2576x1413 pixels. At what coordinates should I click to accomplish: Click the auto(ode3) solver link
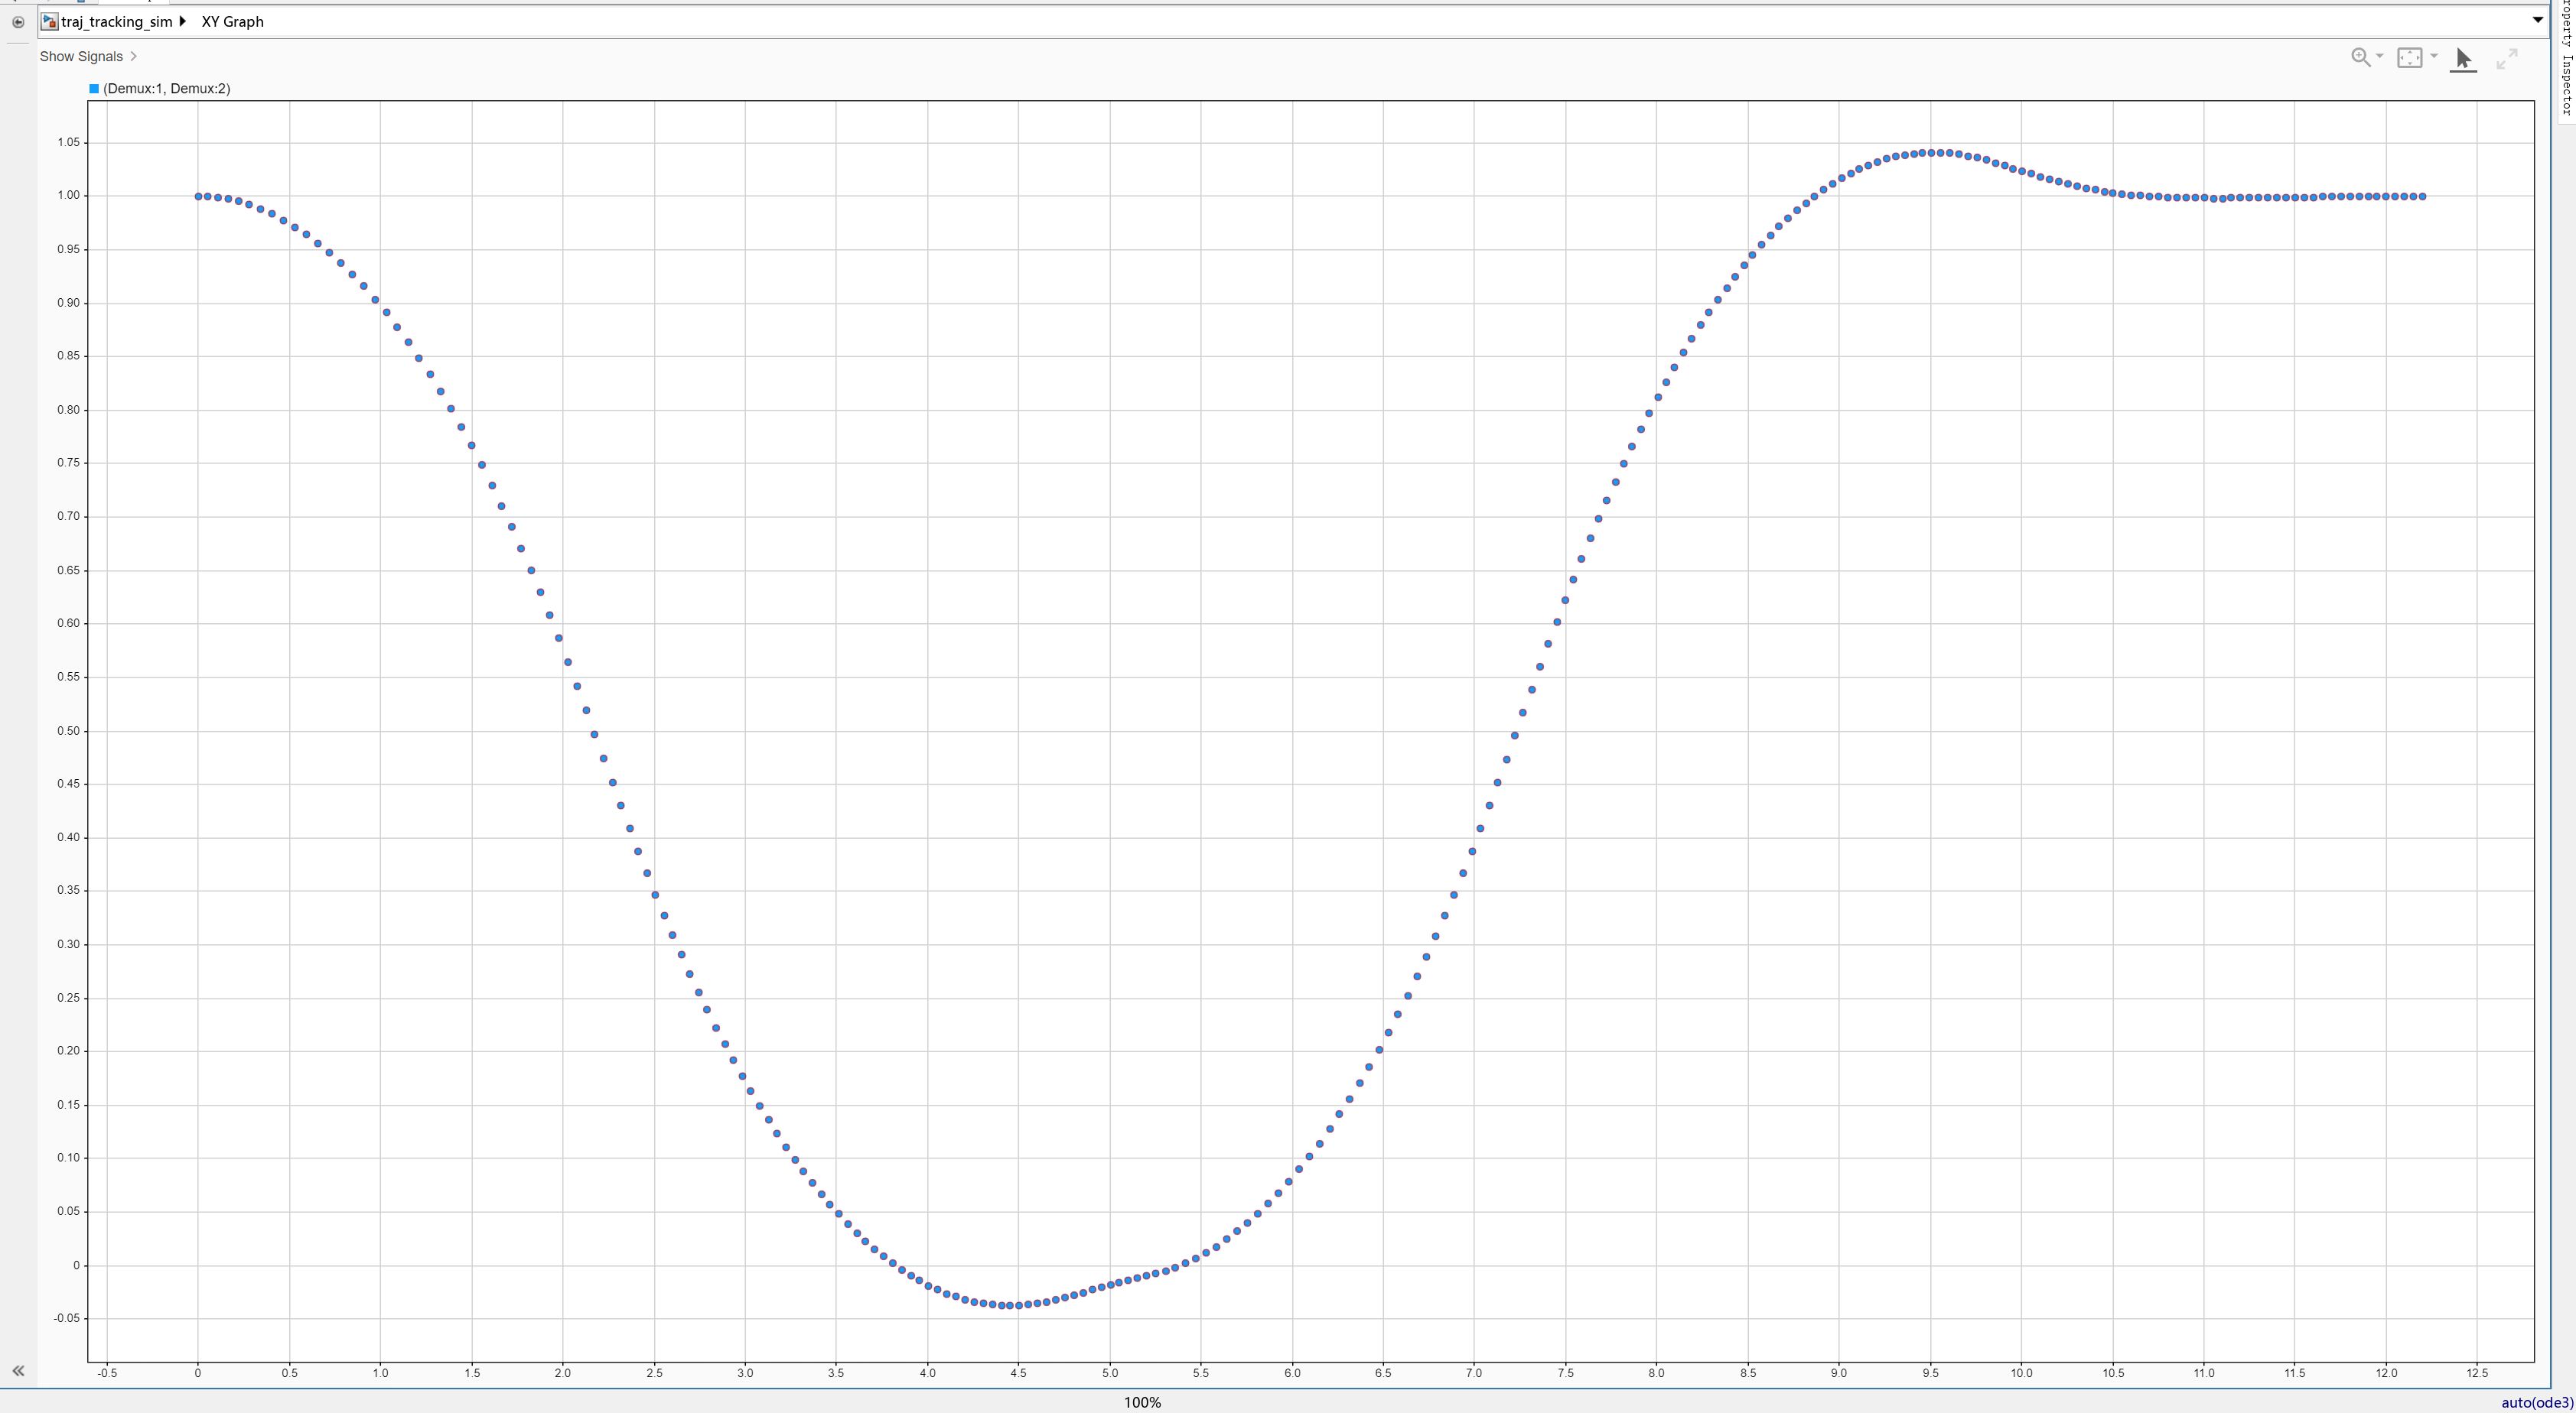2537,1402
